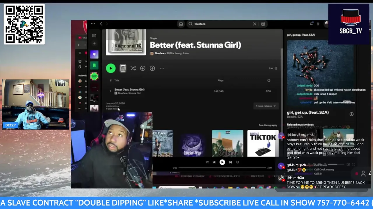Open Liked Songs purple heart tile
373x209 pixels.
[94, 54]
